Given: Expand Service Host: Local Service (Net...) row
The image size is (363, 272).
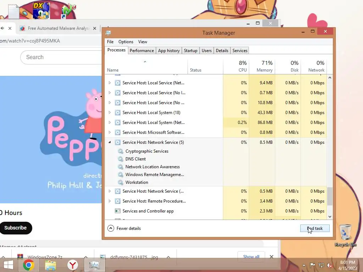Looking at the screenshot, I should (x=110, y=83).
